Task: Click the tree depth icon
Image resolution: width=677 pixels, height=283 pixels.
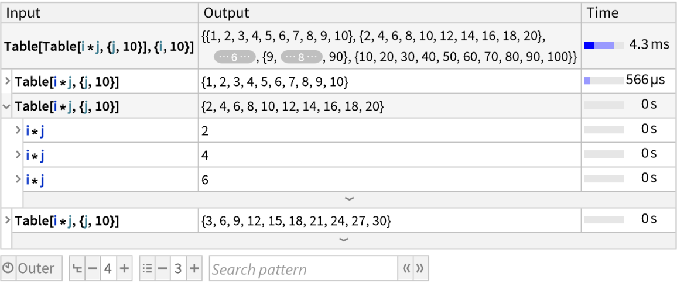Action: point(77,269)
